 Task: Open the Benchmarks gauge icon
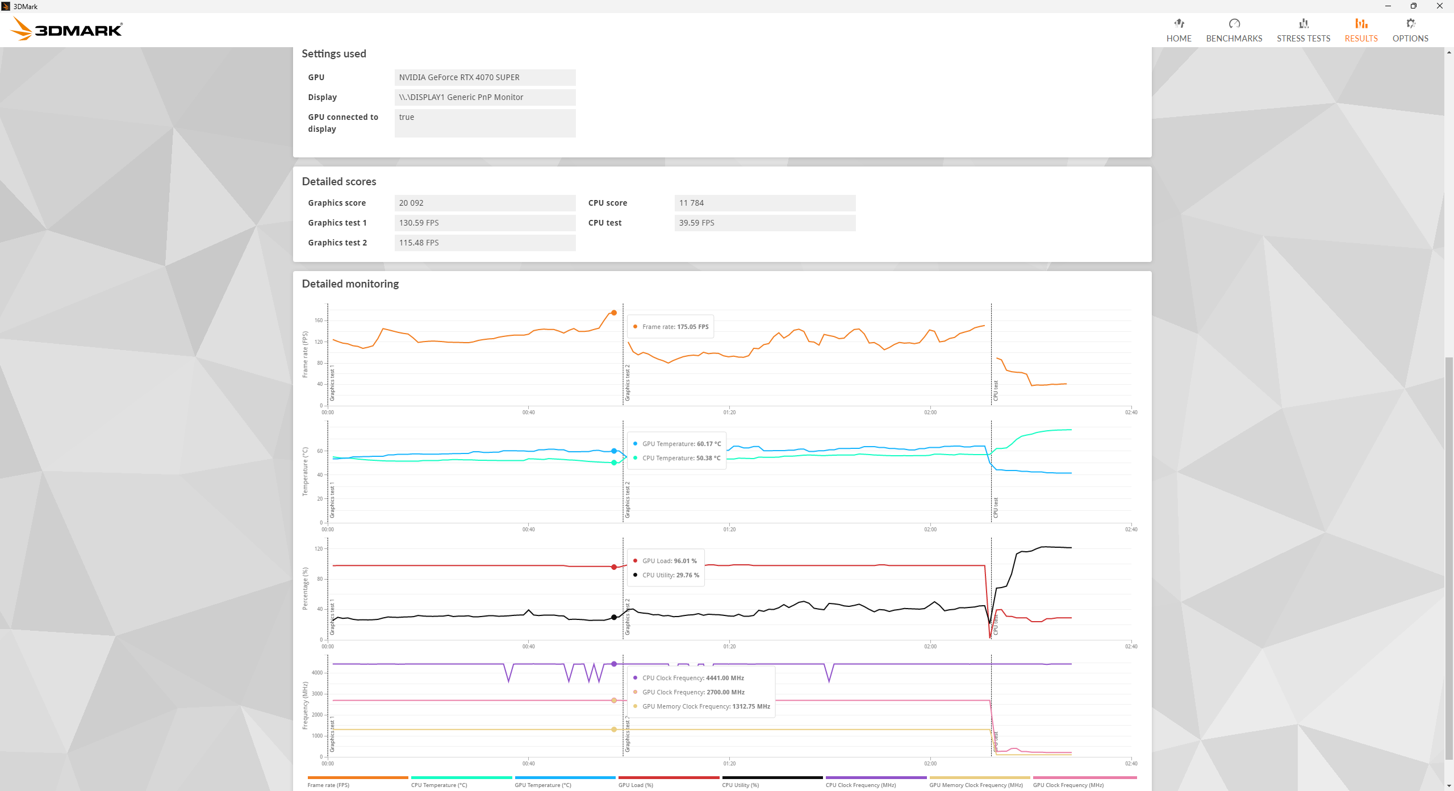(x=1234, y=23)
